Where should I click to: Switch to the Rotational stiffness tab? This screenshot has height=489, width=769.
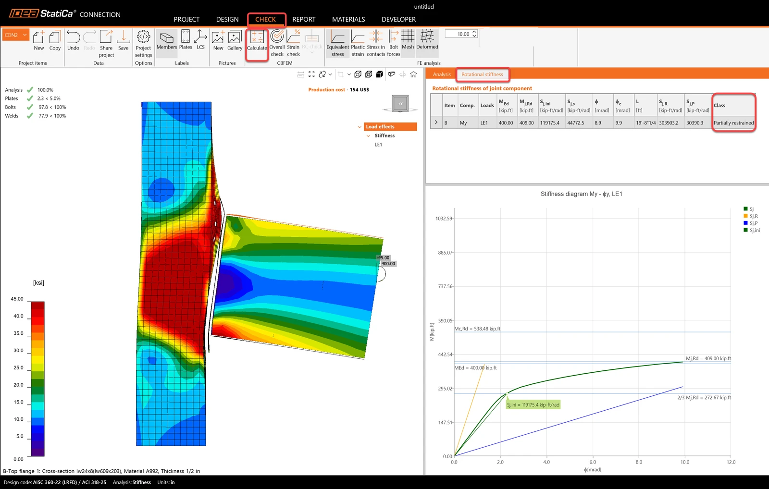[x=482, y=74]
